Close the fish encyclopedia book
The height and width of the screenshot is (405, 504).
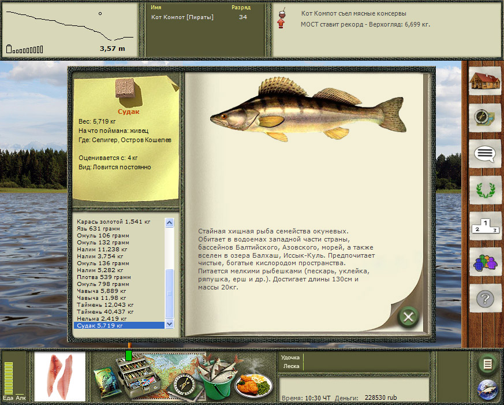[x=408, y=317]
